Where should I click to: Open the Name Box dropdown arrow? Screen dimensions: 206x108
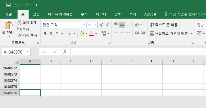28,52
